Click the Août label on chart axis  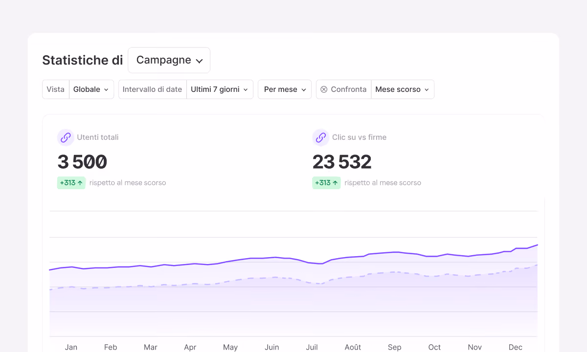tap(353, 347)
